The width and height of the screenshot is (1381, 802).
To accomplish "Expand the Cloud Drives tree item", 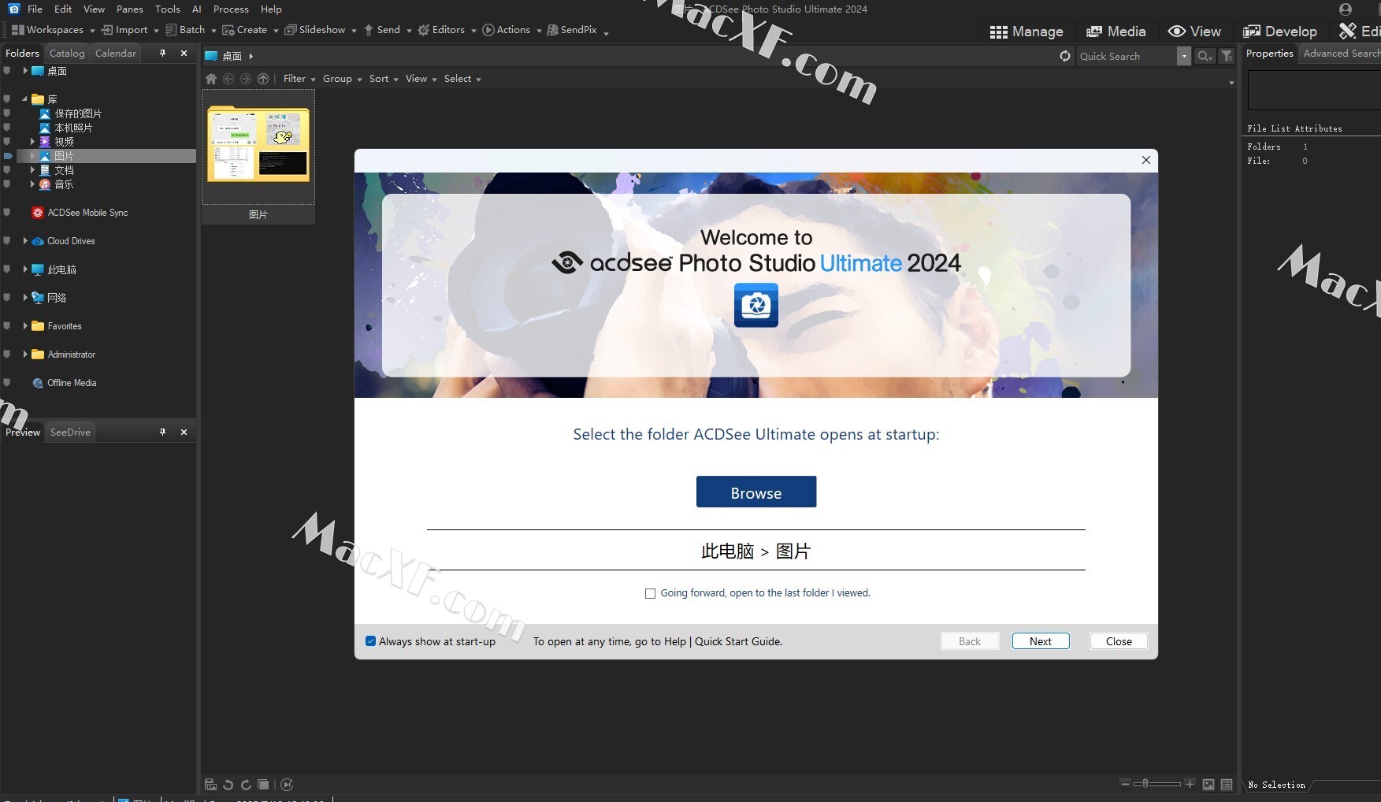I will [x=25, y=241].
